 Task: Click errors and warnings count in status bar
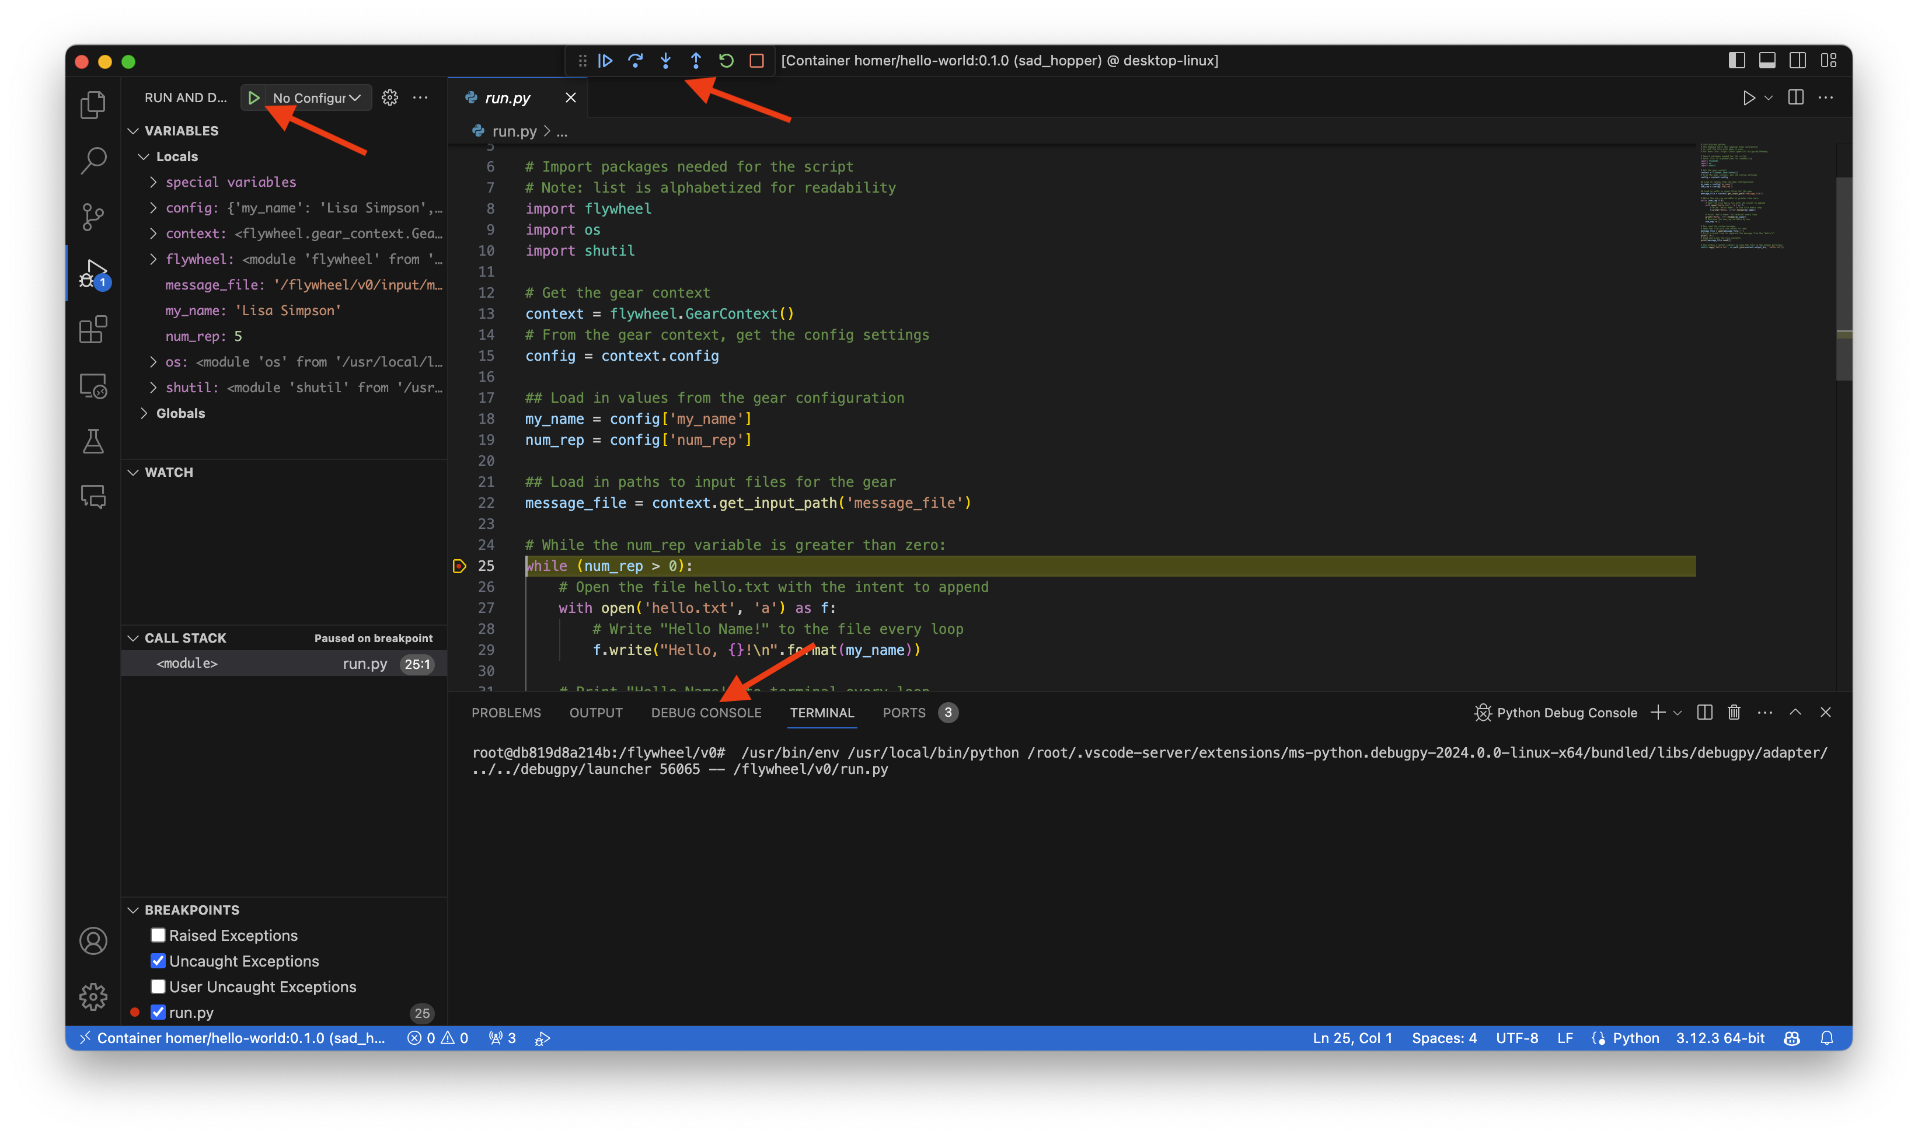438,1038
